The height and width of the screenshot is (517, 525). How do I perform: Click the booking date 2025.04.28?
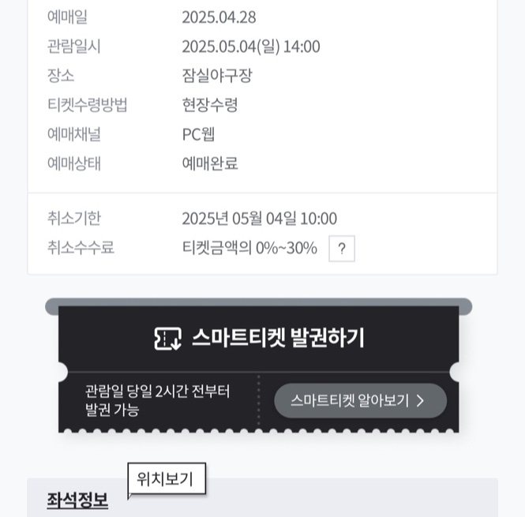219,17
